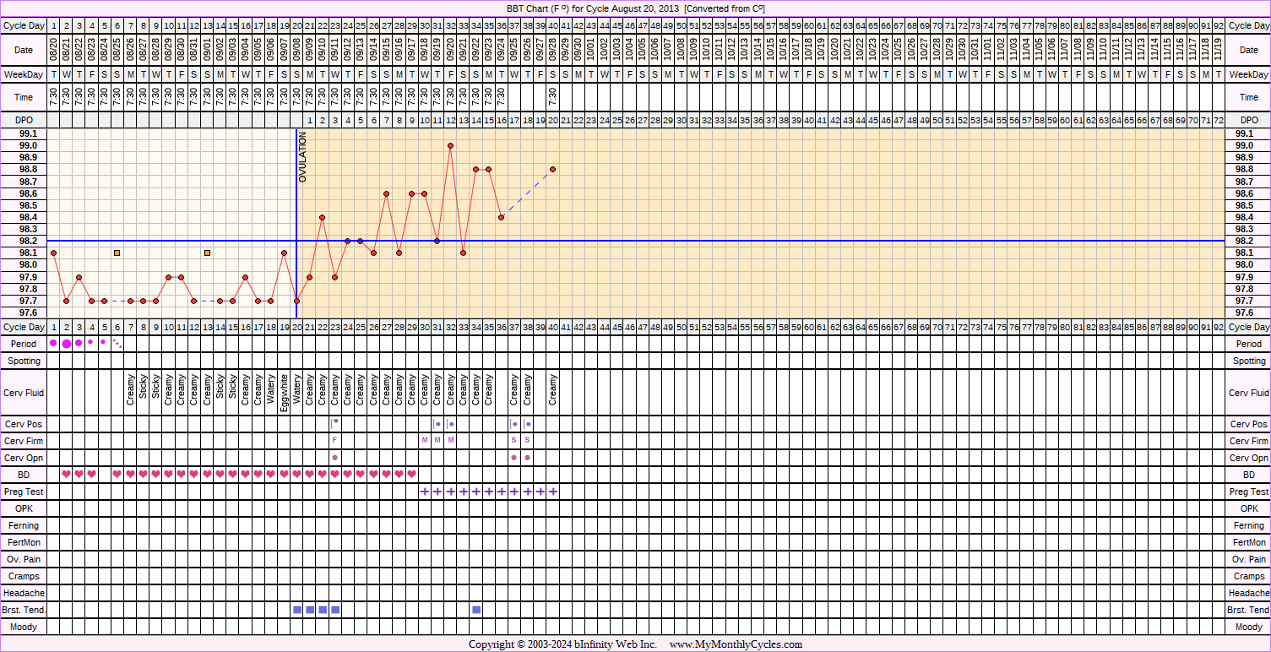Click the orange square marker on cycle day 13

pos(207,253)
